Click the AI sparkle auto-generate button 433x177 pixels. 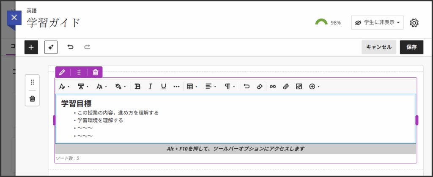(x=51, y=47)
